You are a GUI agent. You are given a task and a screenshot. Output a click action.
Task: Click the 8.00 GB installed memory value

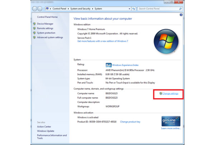118,74
